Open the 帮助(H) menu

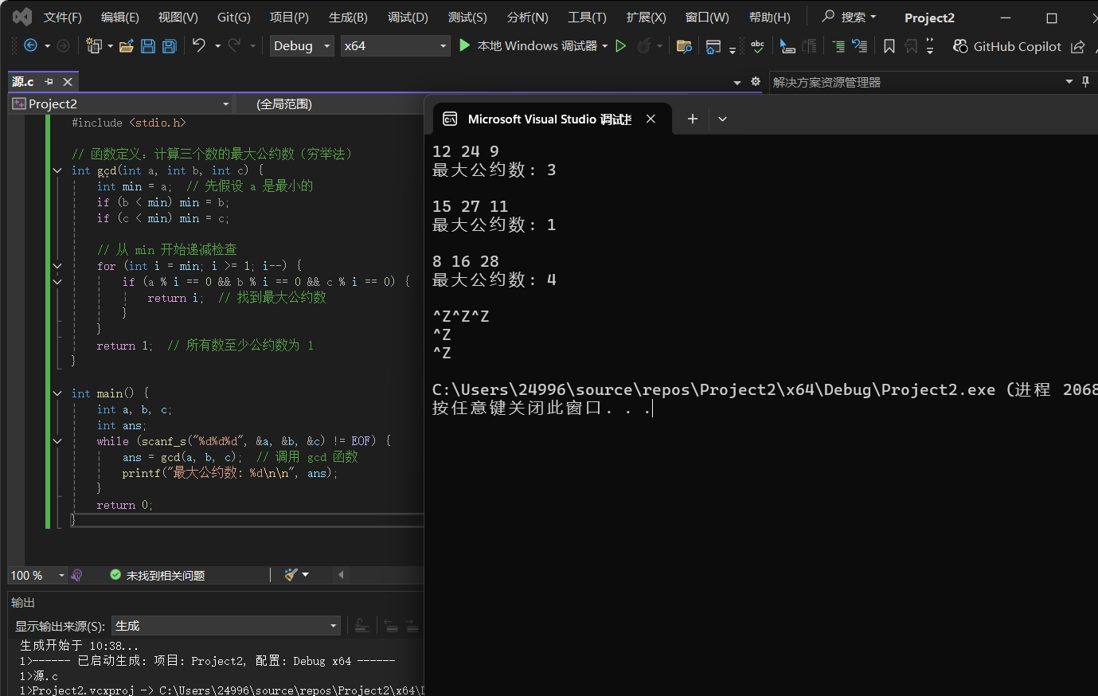(770, 17)
